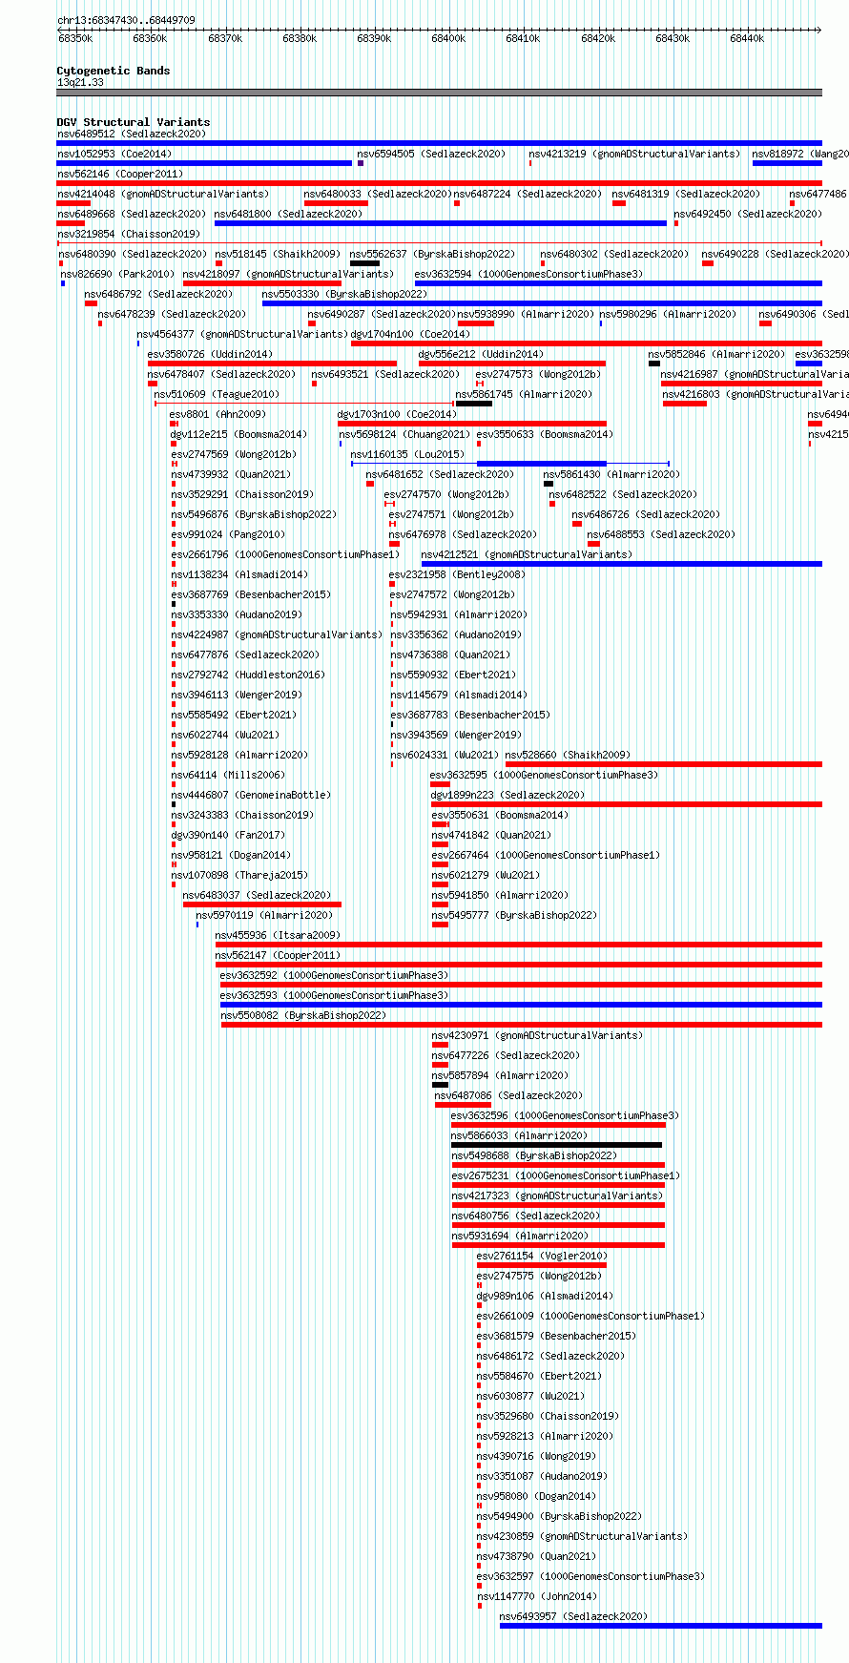This screenshot has width=849, height=1663.
Task: Open esv8801 (Ahn2009) variant
Action: click(x=217, y=414)
